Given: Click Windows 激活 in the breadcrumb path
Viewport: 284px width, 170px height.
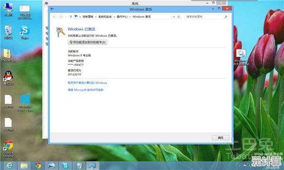Looking at the screenshot, I should coord(142,17).
